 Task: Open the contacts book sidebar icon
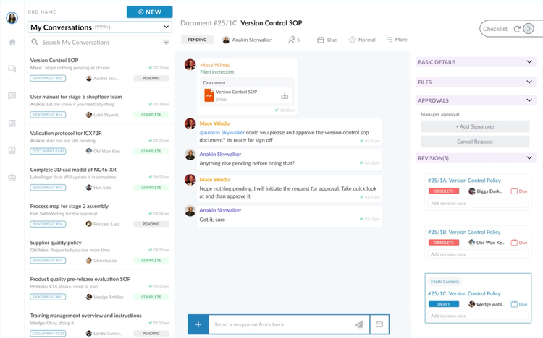[12, 150]
